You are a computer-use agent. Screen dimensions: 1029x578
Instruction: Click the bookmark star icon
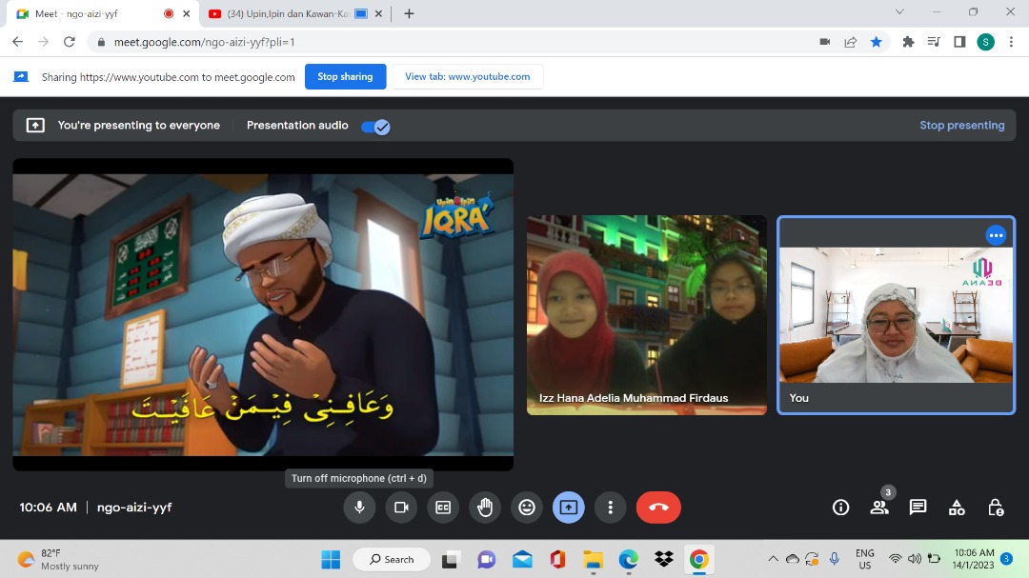point(877,42)
